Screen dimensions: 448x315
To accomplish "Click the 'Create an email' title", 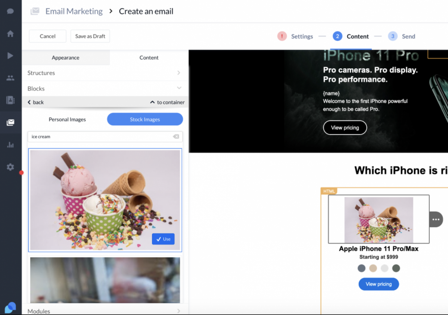I will tap(146, 11).
